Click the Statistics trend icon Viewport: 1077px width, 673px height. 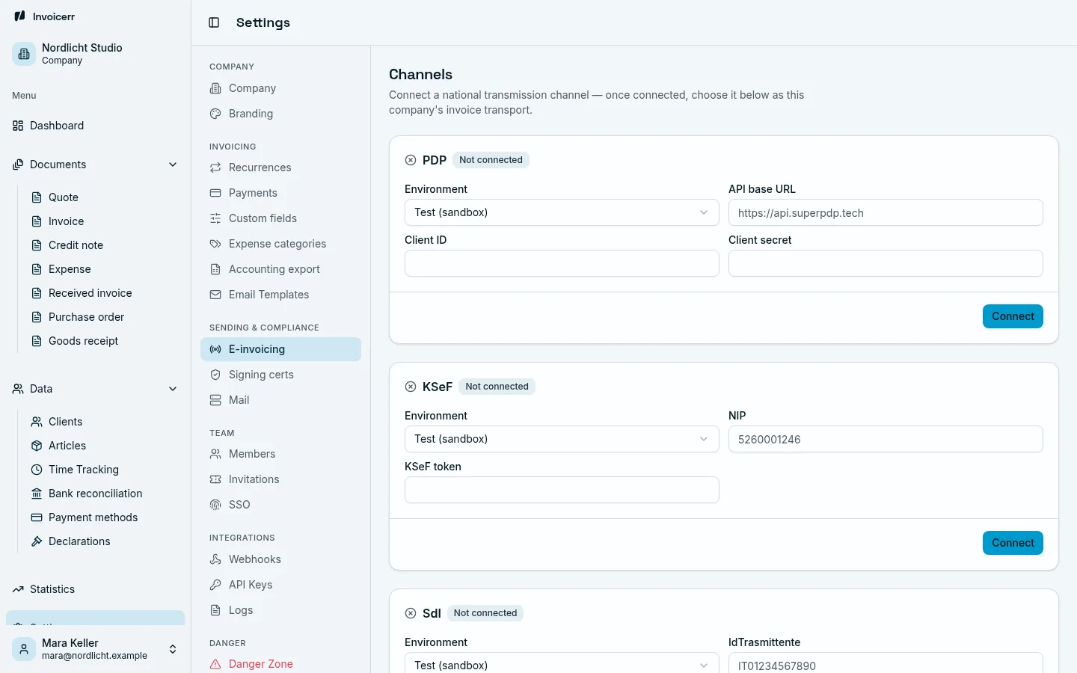(x=18, y=589)
